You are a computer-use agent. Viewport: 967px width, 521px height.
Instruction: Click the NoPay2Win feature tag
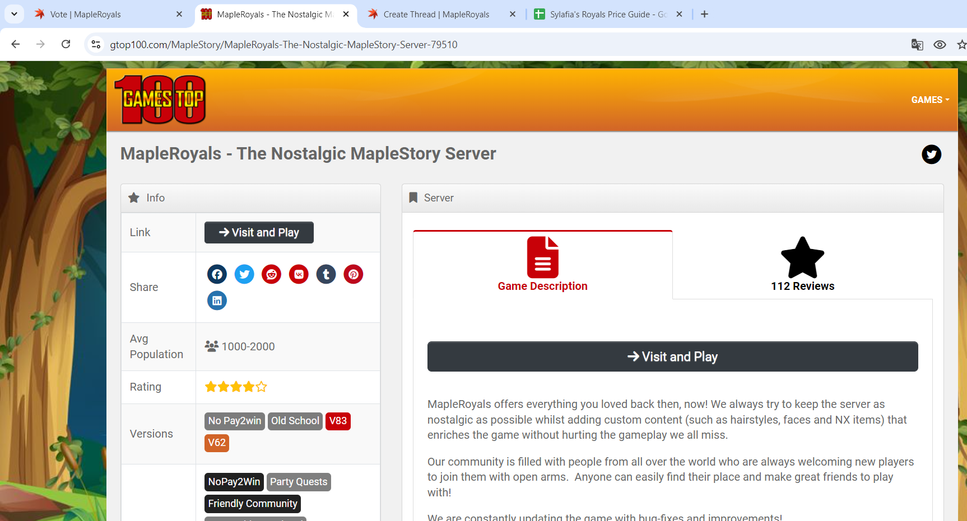coord(234,482)
